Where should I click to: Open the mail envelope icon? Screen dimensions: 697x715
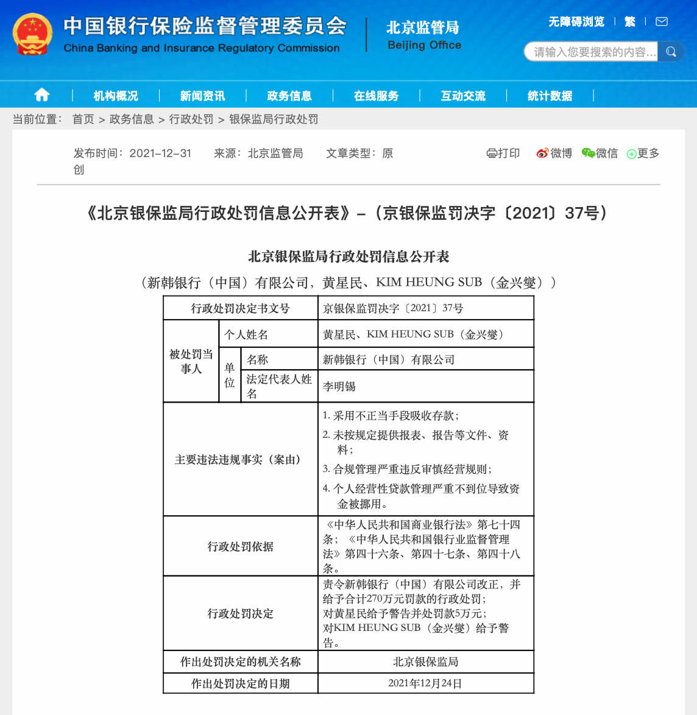tap(661, 22)
